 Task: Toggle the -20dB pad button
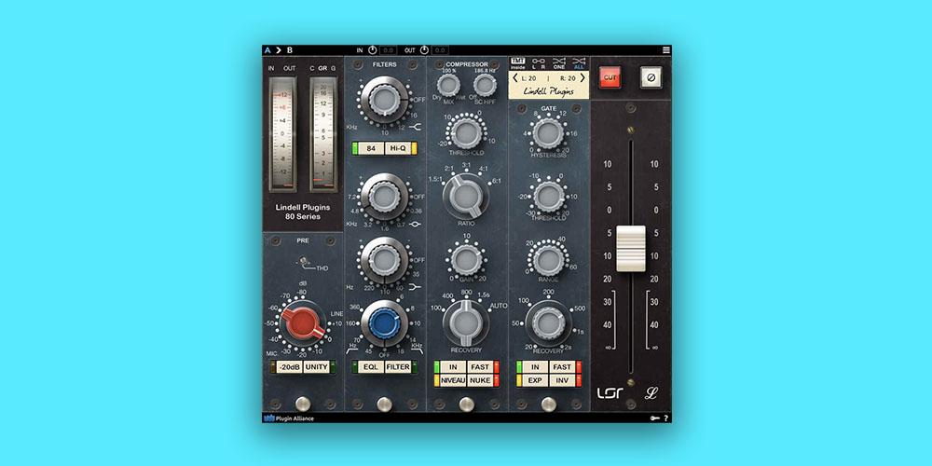[290, 366]
